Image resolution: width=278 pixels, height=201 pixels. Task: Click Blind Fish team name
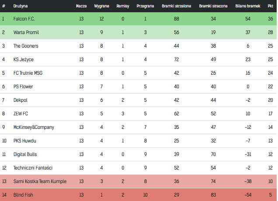pyautogui.click(x=23, y=195)
